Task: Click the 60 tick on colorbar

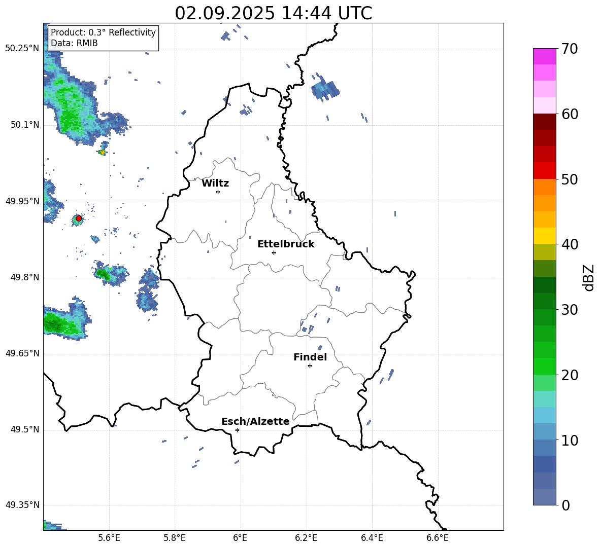Action: (570, 114)
